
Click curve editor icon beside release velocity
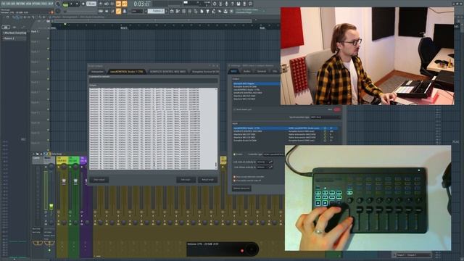coord(270,167)
